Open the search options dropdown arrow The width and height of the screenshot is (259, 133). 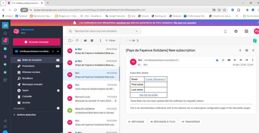coord(137,31)
